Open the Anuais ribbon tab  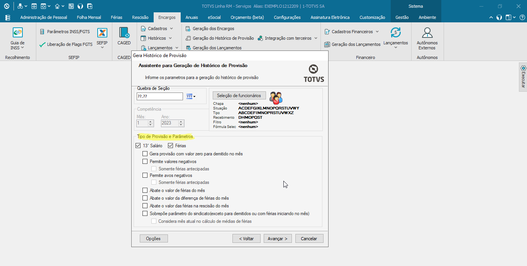[191, 17]
